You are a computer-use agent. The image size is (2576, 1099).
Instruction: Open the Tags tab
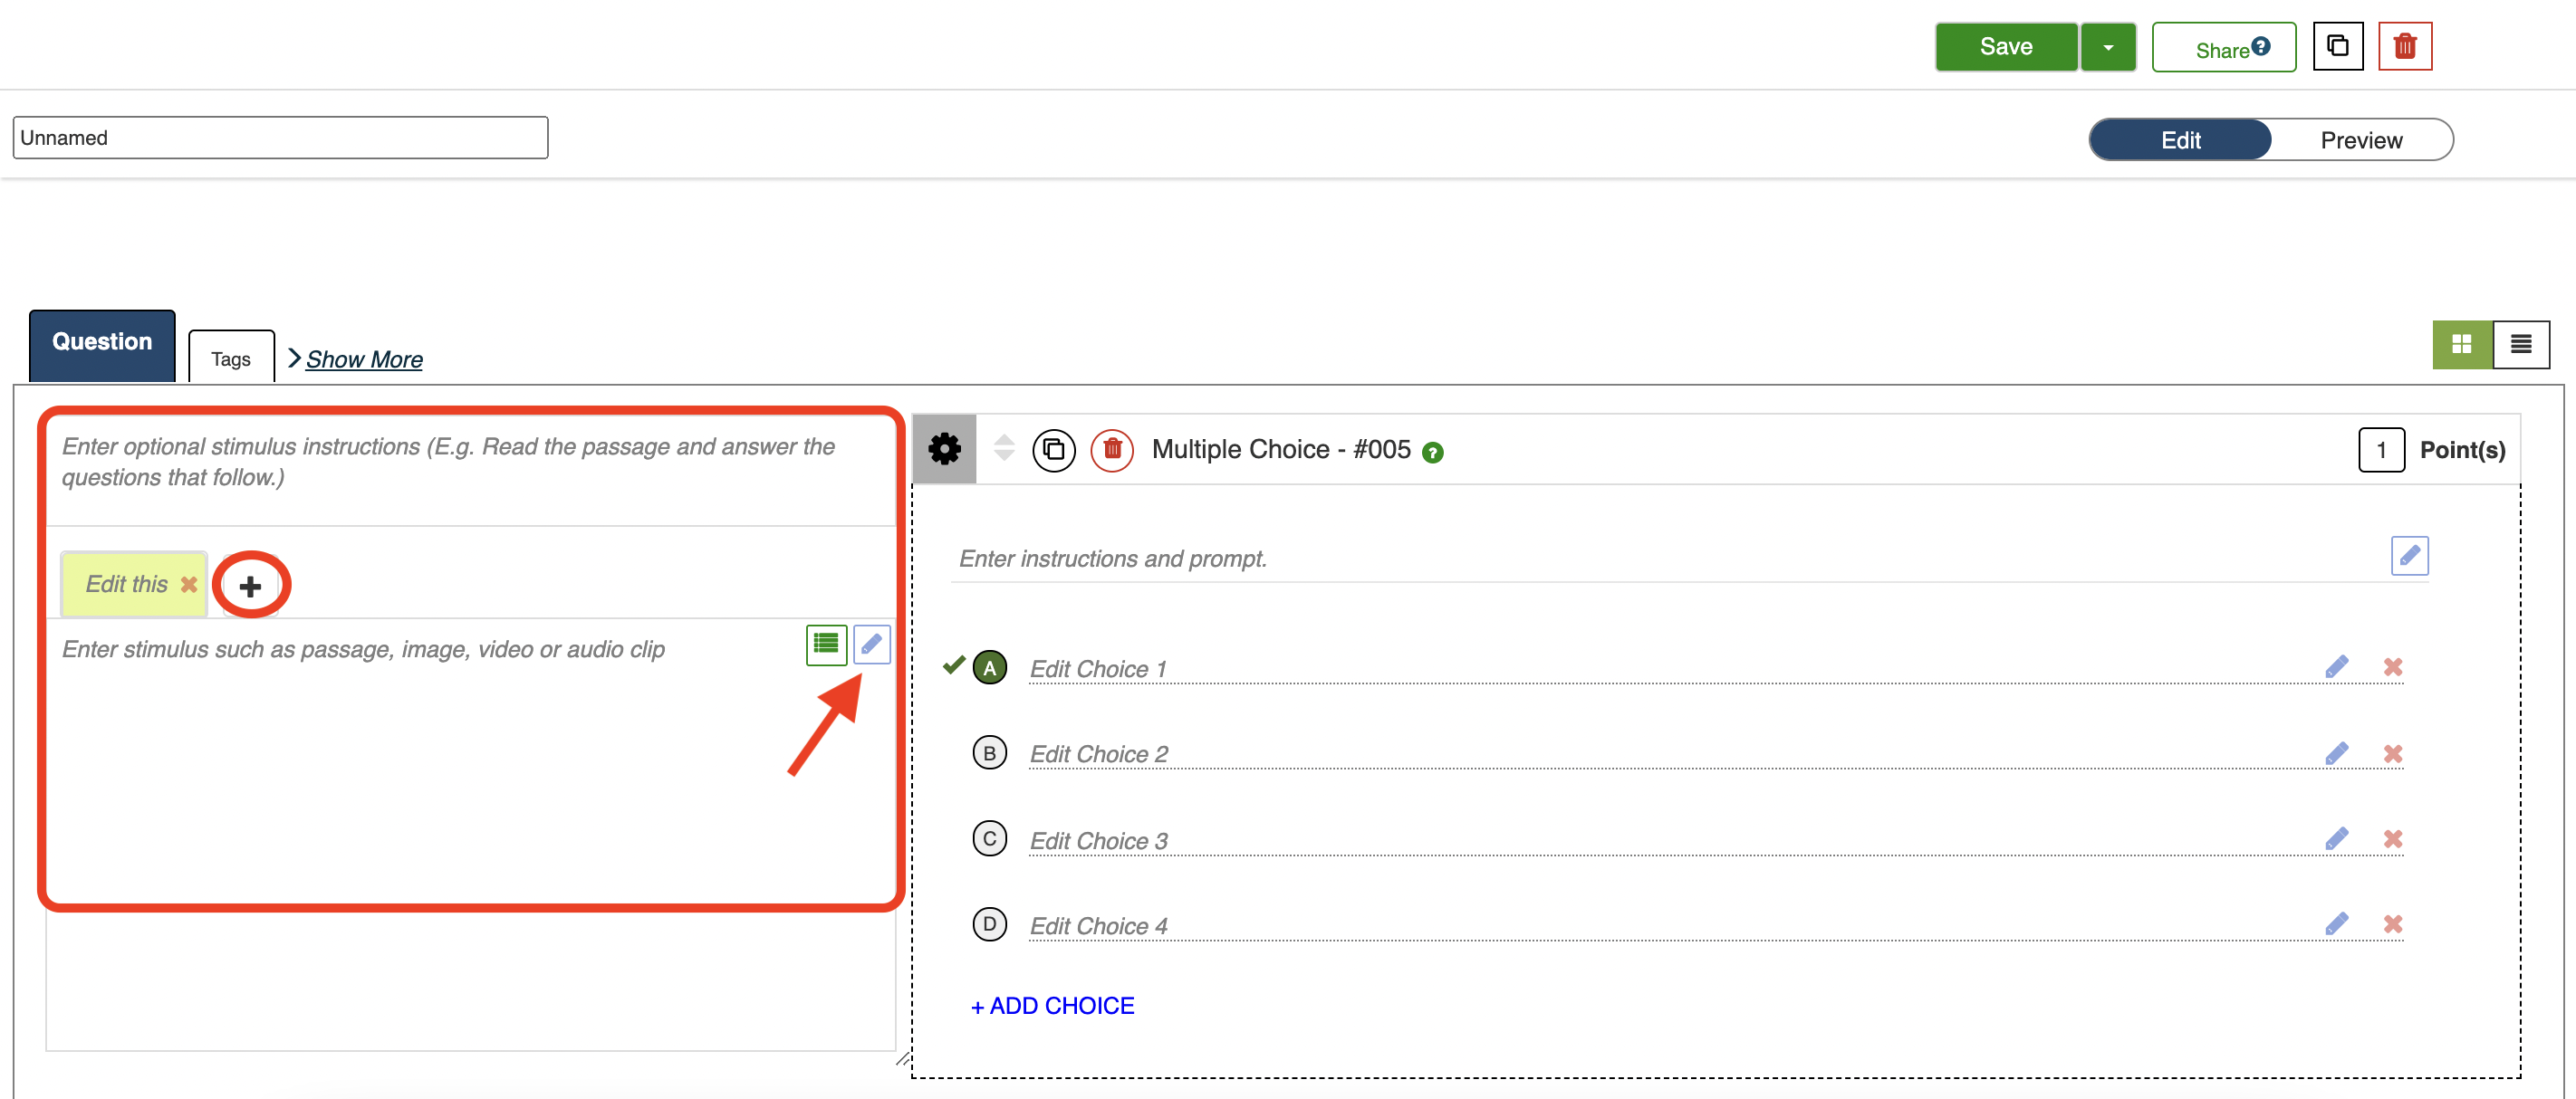pos(230,358)
